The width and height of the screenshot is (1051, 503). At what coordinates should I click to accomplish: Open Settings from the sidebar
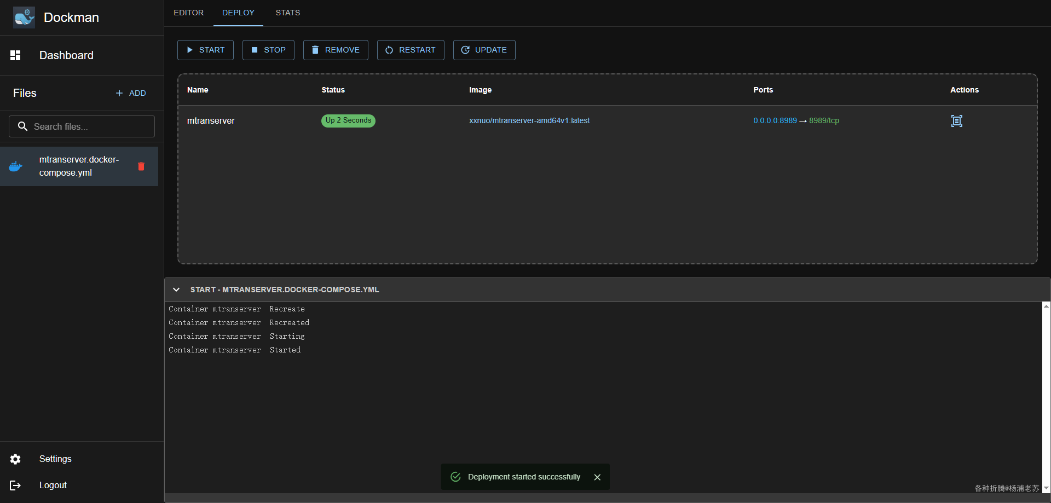(x=82, y=459)
